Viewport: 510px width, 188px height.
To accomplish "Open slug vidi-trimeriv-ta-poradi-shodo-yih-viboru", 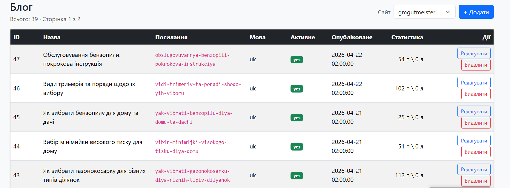I will click(x=198, y=88).
